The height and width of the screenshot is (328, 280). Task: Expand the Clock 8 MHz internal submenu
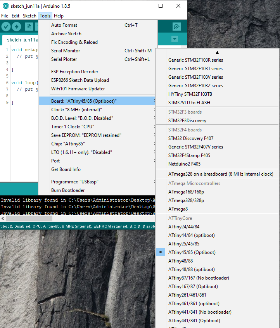97,110
